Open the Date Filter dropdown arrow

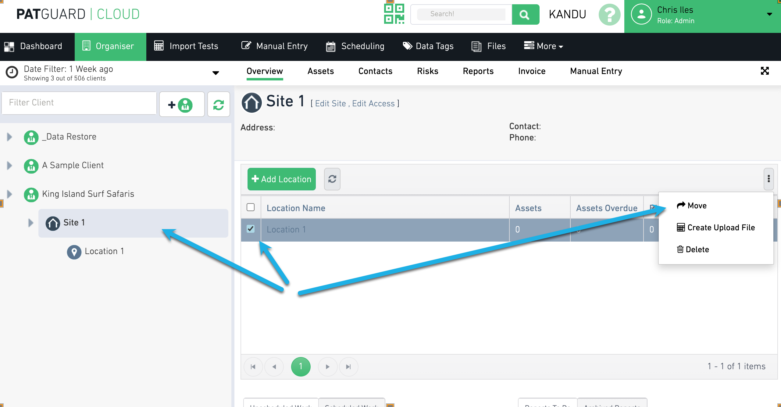(216, 73)
